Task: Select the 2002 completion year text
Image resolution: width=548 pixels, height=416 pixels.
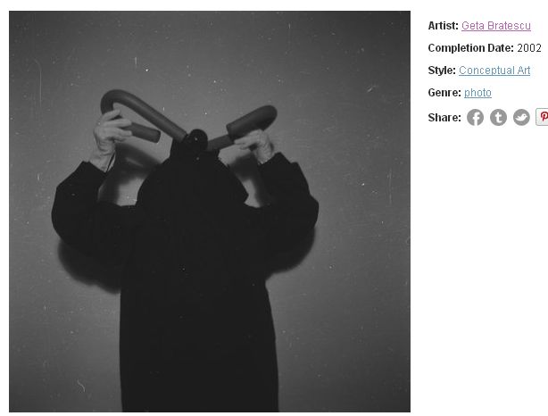Action: (529, 48)
